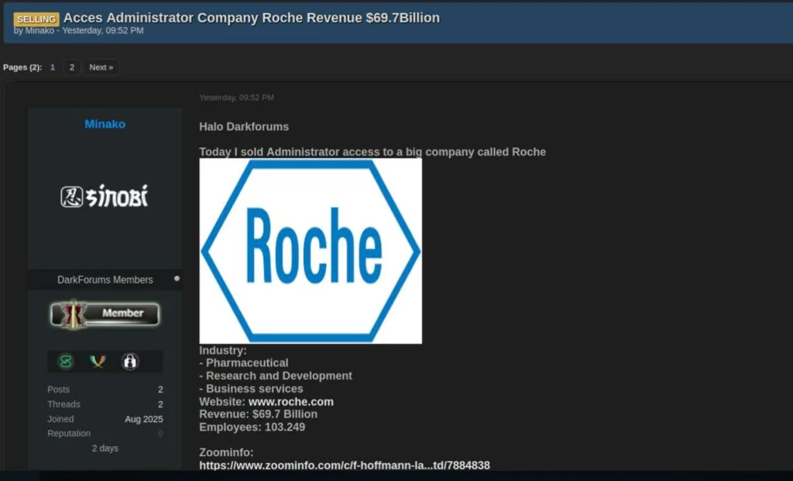Click the yellow SELLING tag in thread title
Image resolution: width=793 pixels, height=481 pixels.
click(x=36, y=19)
